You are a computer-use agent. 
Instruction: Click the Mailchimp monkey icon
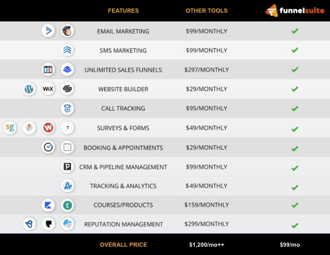tap(67, 31)
